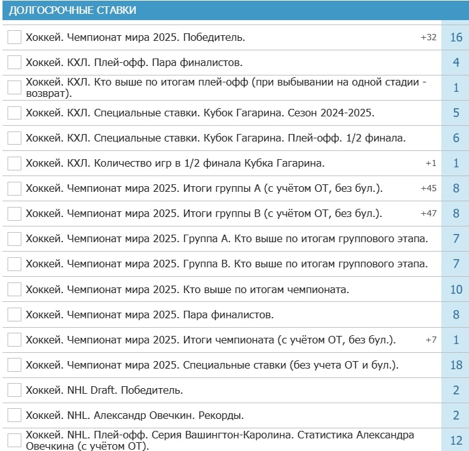469x451 pixels.
Task: Open Группа B Кто выше по итогам группового этапа
Action: (227, 264)
